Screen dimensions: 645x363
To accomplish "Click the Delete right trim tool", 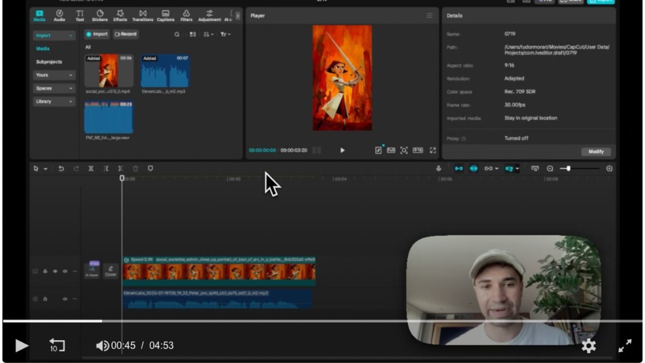I will click(x=120, y=168).
